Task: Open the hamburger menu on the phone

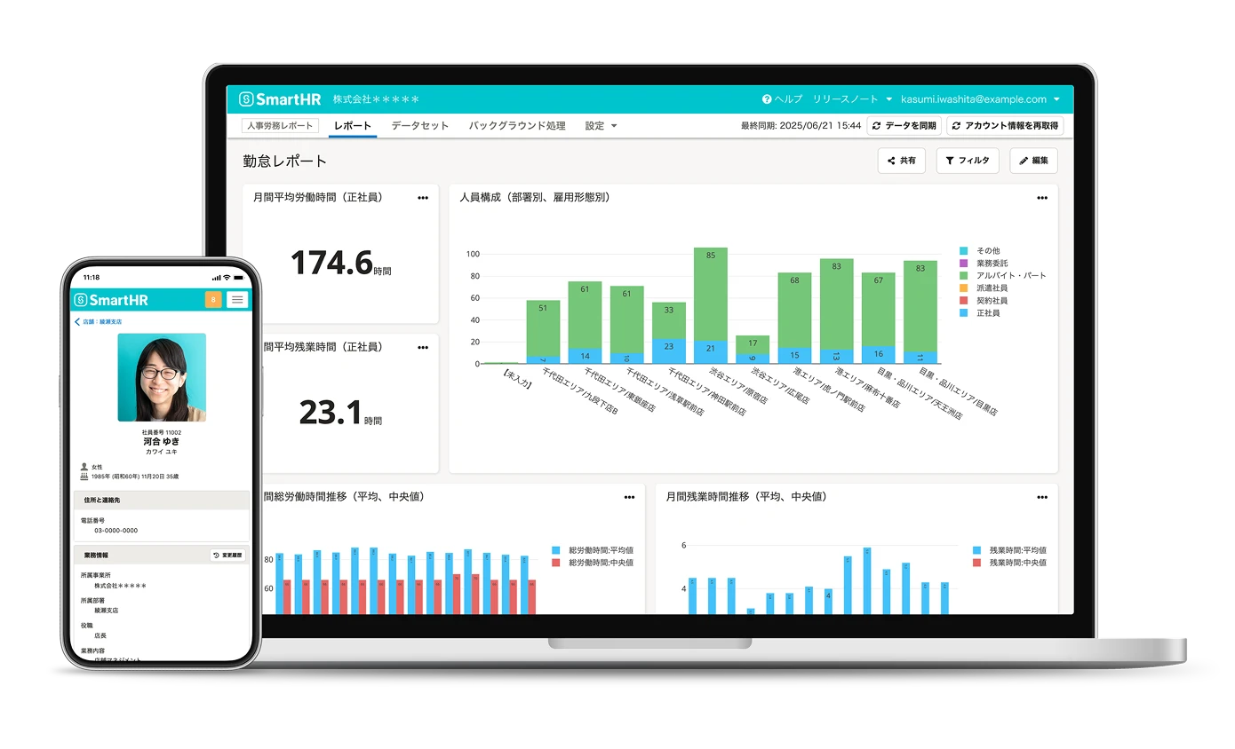Action: [x=237, y=300]
